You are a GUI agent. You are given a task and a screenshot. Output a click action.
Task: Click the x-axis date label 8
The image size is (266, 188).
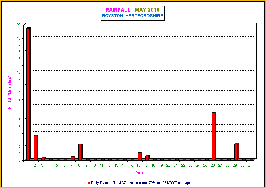[x=79, y=165]
